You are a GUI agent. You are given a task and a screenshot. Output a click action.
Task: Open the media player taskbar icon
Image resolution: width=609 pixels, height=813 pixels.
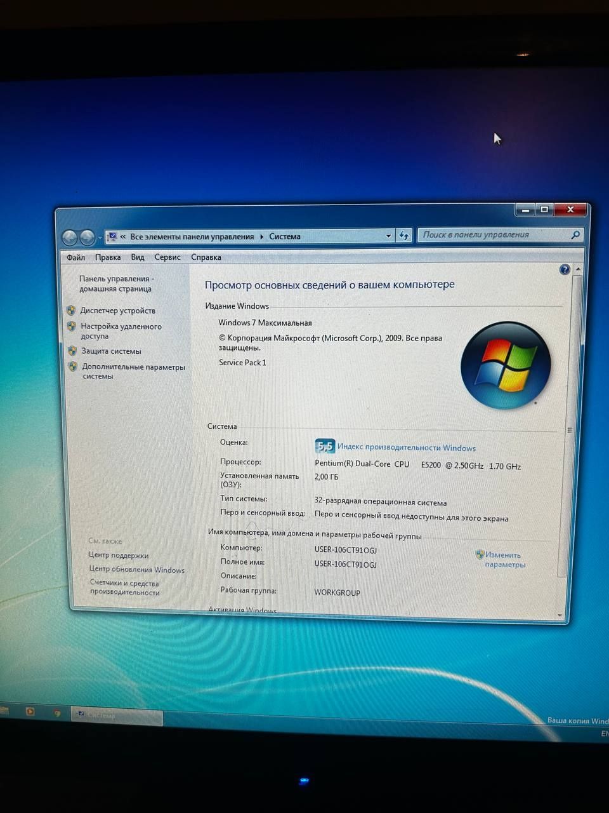(x=30, y=711)
